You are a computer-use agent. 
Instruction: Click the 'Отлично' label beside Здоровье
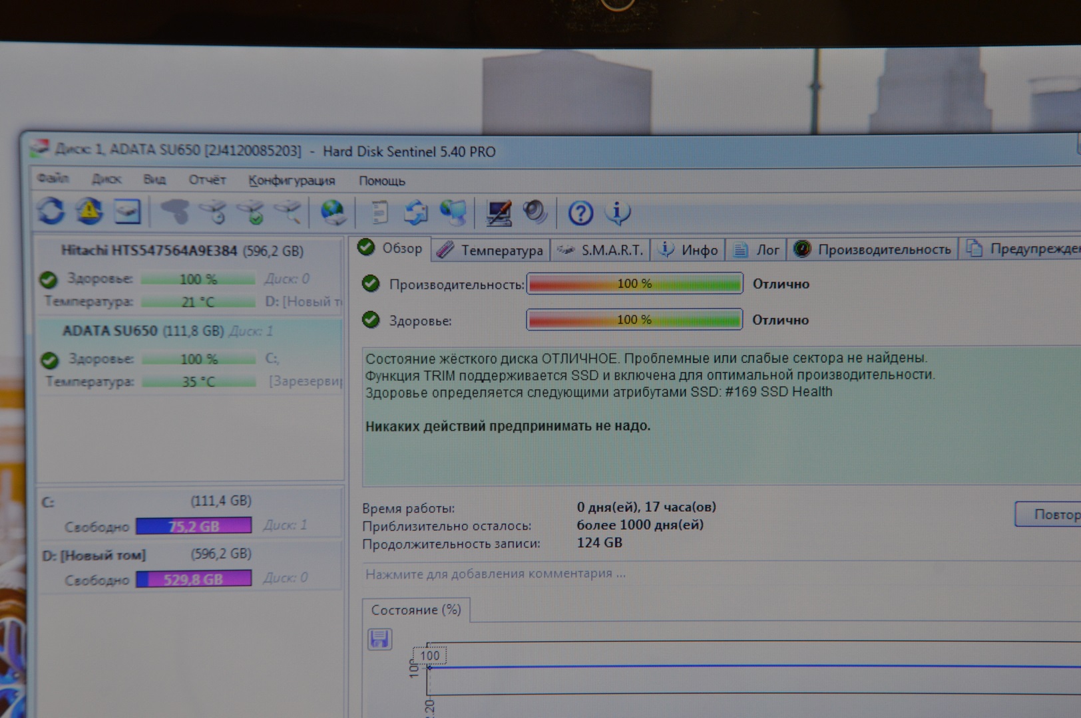point(780,320)
